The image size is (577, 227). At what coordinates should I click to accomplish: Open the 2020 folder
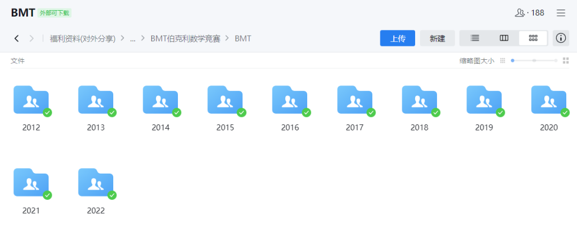[x=549, y=100]
